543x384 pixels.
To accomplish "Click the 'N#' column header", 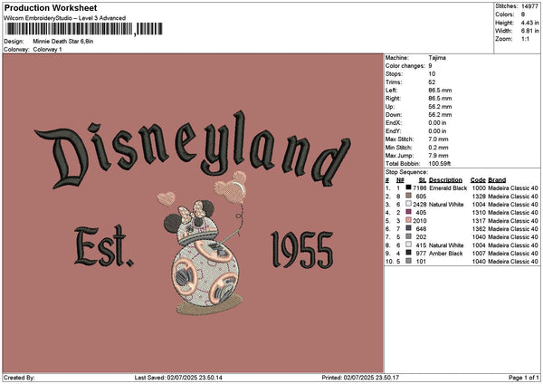I will (400, 180).
